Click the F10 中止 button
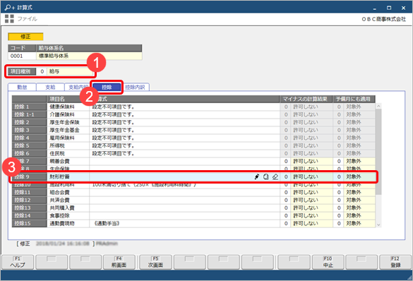413x281 pixels. 328,262
